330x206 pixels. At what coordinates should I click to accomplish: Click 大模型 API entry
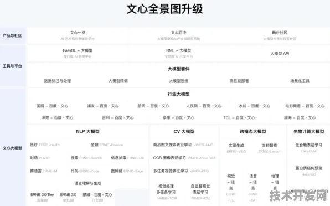click(x=280, y=54)
